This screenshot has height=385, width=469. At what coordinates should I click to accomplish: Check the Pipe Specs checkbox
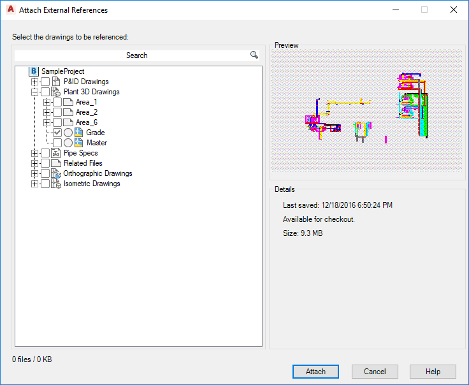click(x=45, y=153)
